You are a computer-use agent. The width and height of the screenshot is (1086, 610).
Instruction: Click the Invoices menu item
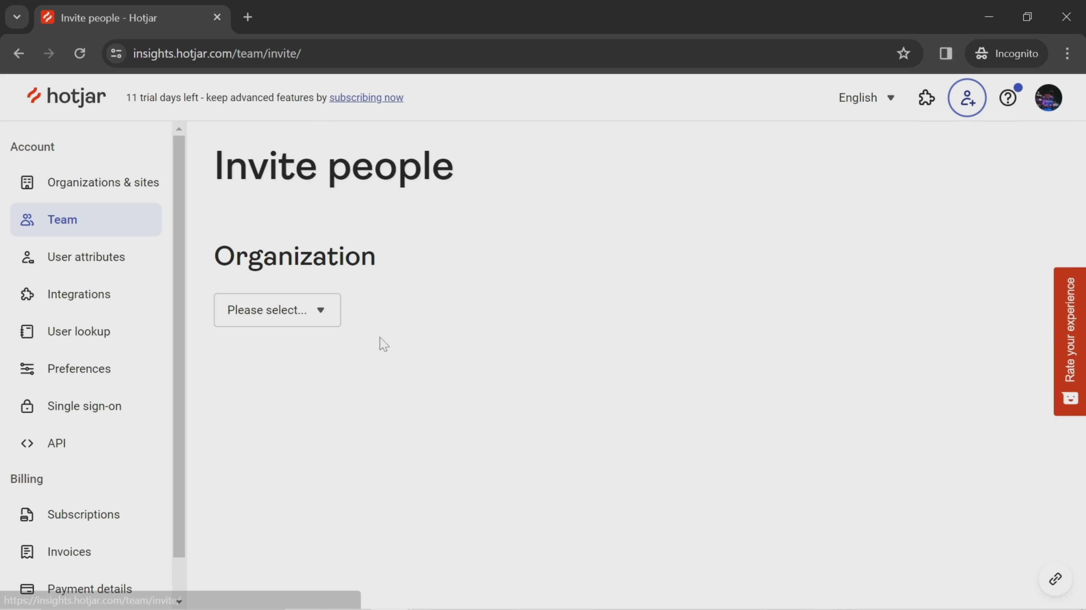(69, 551)
